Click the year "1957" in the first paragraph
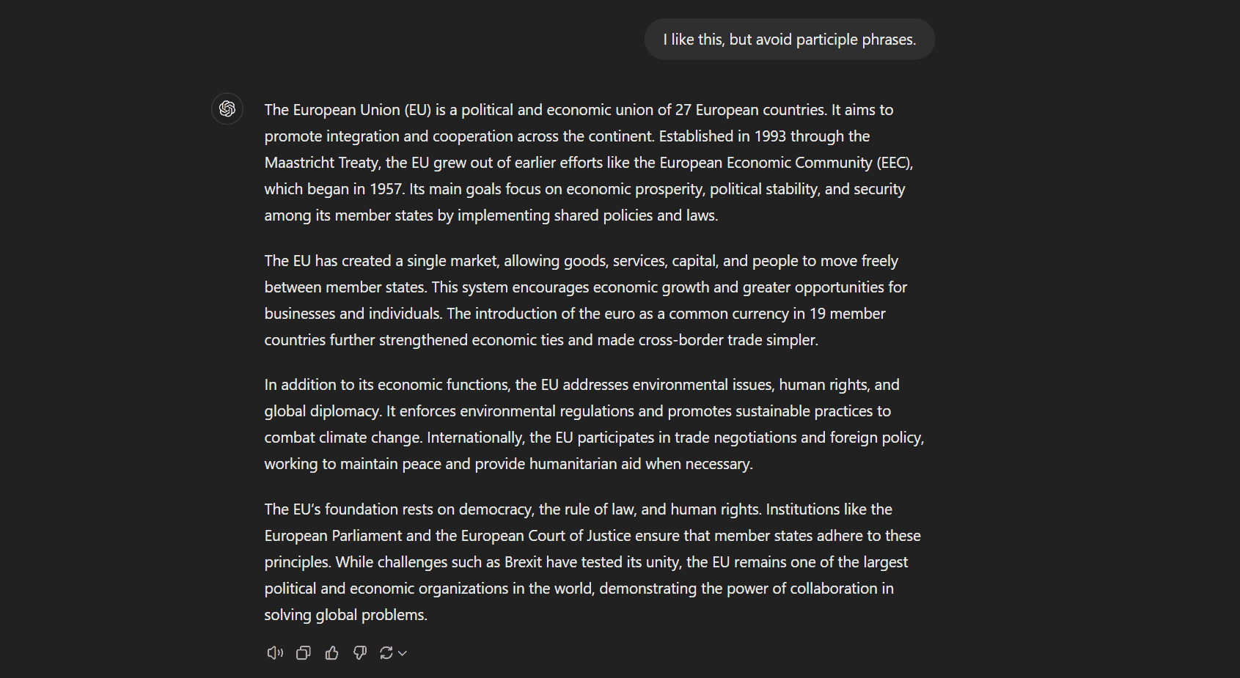Screen dimensions: 1240x678 pyautogui.click(x=386, y=189)
